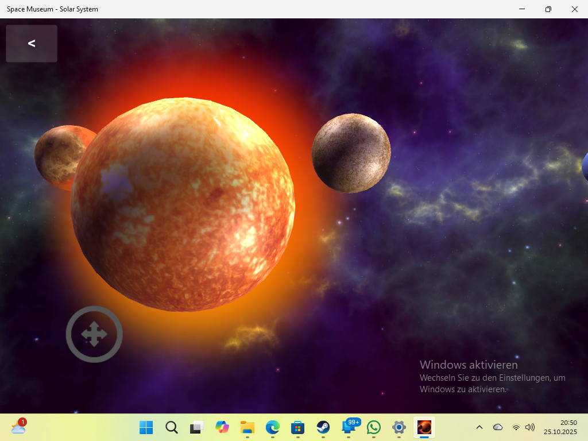Open Microsoft Edge browser

pos(273,427)
